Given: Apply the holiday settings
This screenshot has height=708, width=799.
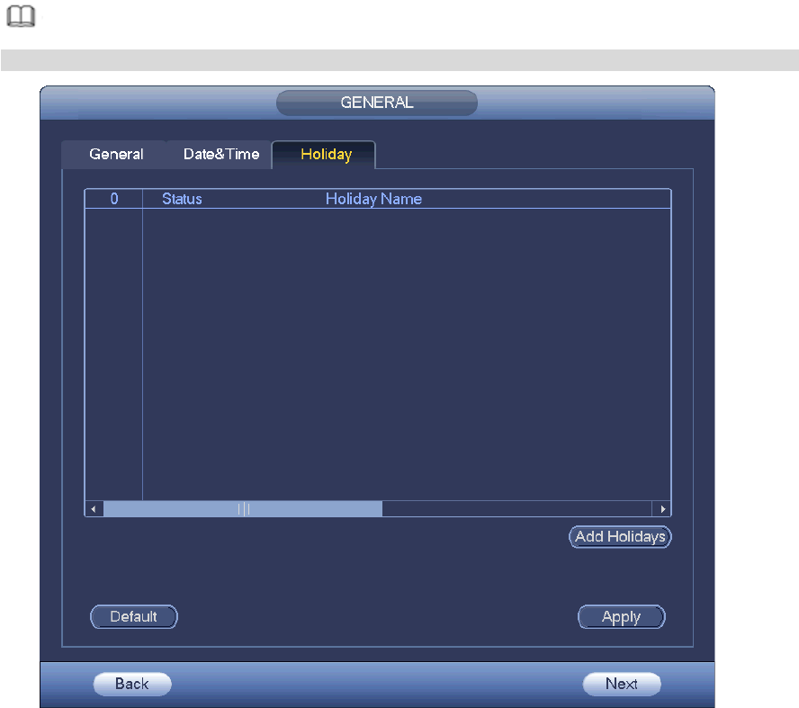Looking at the screenshot, I should click(x=621, y=617).
